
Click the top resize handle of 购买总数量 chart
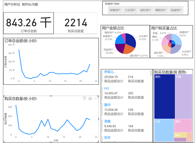coord(51,96)
